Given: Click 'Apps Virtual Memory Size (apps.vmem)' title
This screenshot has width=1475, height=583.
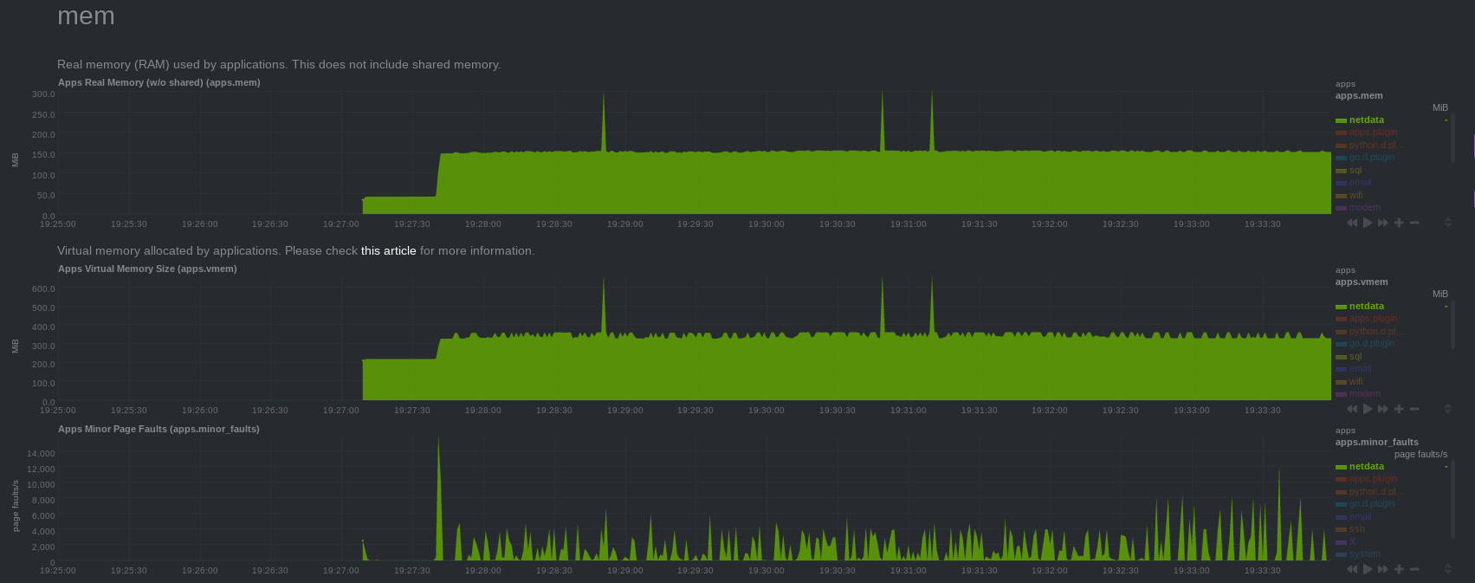Looking at the screenshot, I should click(x=147, y=269).
